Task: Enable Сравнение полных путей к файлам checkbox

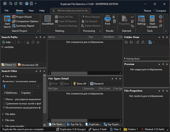Action: coord(4,104)
